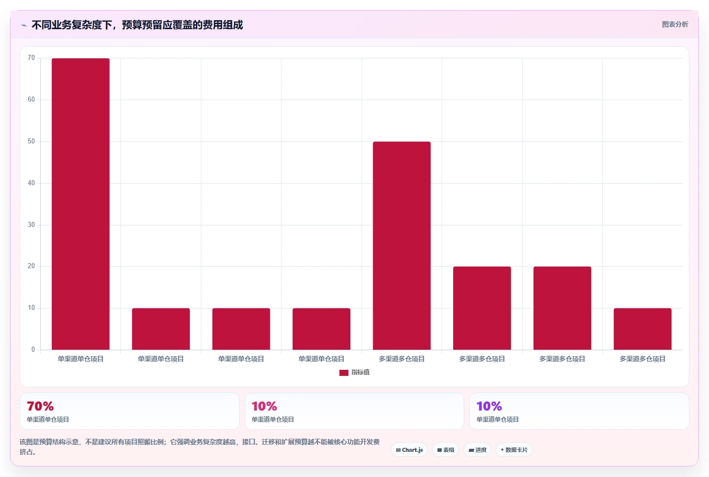Viewport: 709px width, 477px height.
Task: Click the 进度 tag chip
Action: (x=477, y=450)
